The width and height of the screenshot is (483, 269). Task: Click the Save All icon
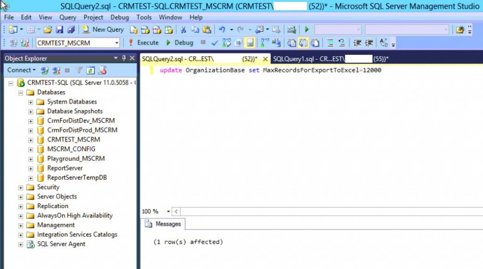(71, 30)
